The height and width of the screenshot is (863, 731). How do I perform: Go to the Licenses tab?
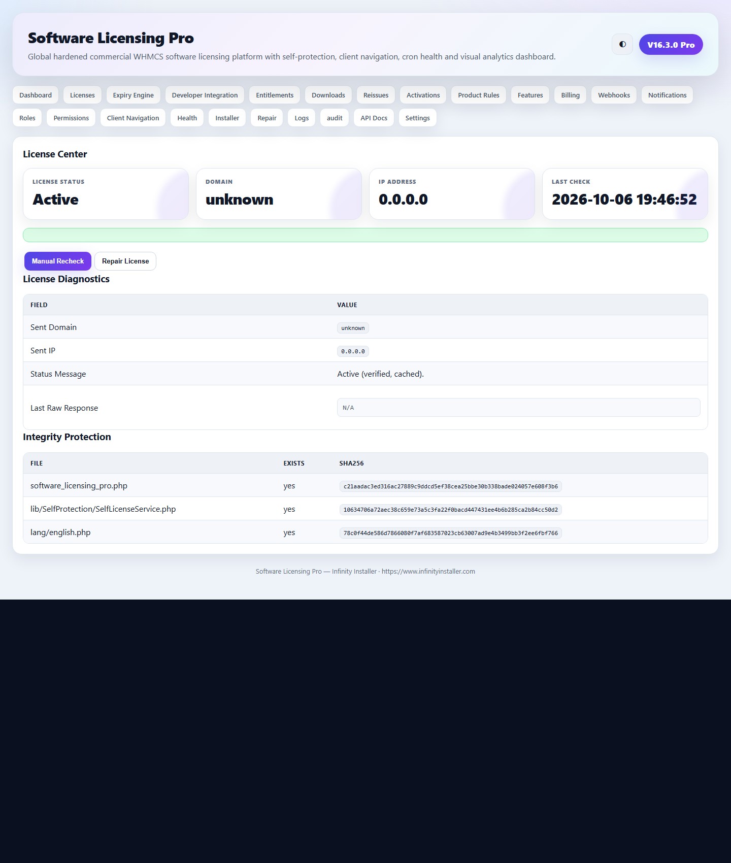(82, 95)
